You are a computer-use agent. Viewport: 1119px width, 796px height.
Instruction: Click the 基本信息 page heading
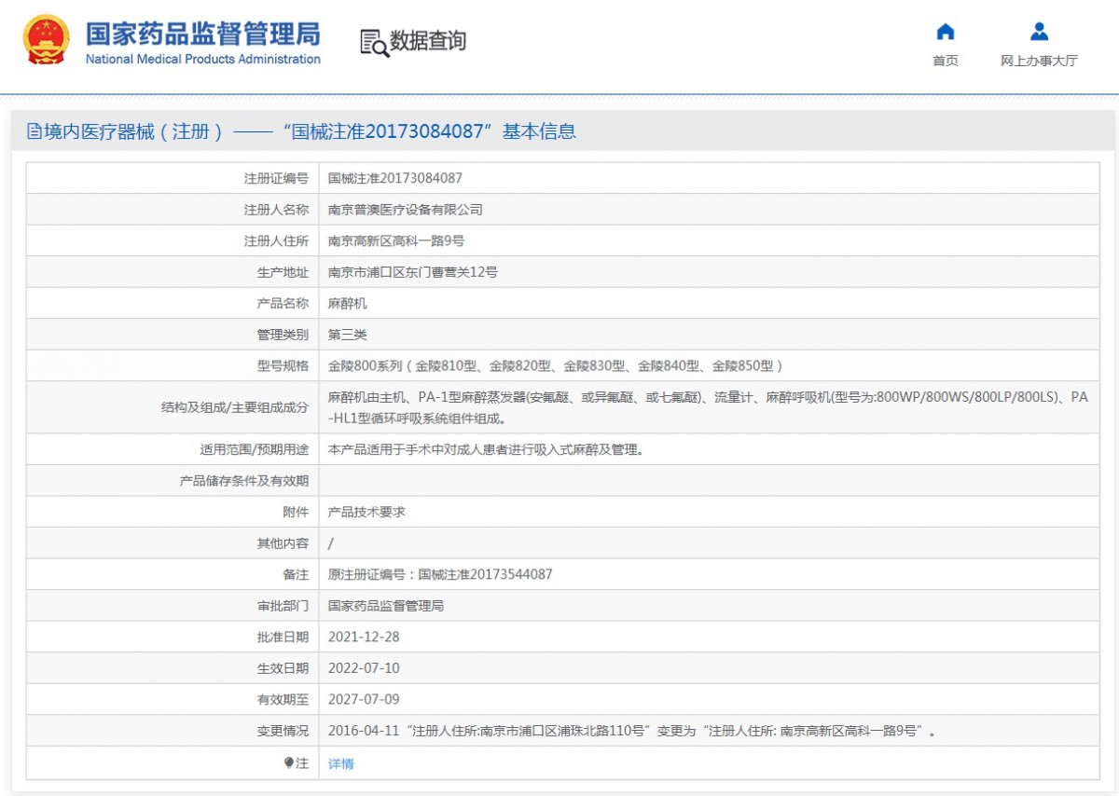[540, 131]
